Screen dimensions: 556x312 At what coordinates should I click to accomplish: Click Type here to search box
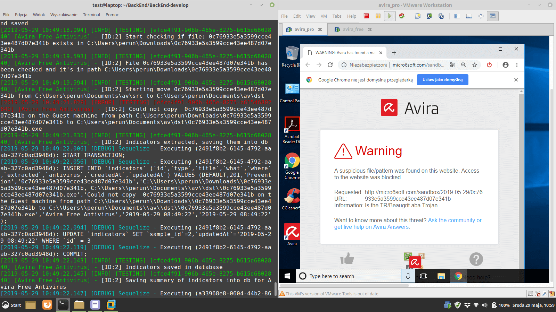point(349,276)
